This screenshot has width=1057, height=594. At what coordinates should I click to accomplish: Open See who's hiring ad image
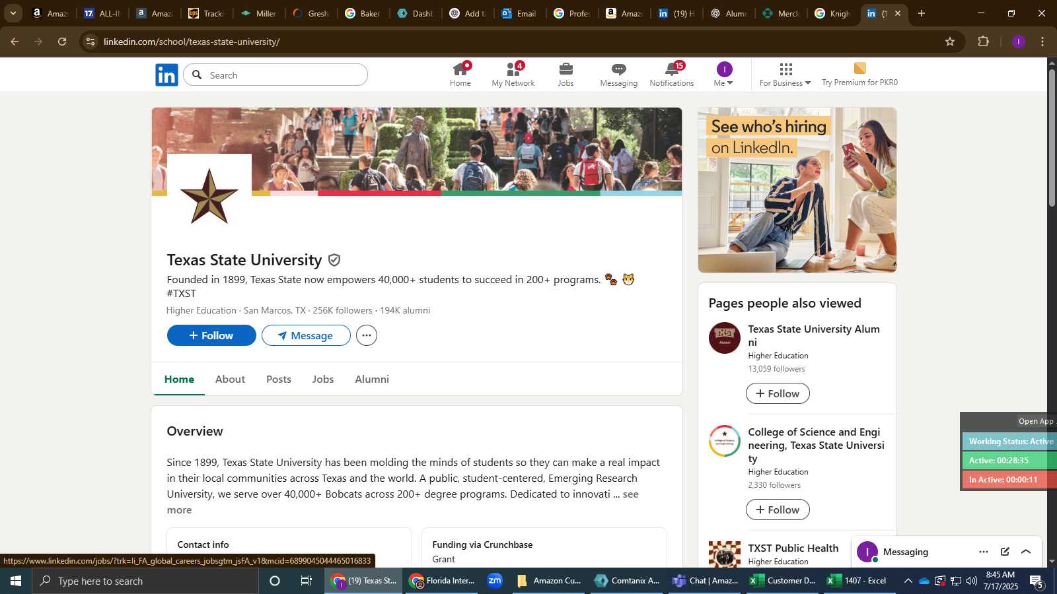tap(797, 190)
